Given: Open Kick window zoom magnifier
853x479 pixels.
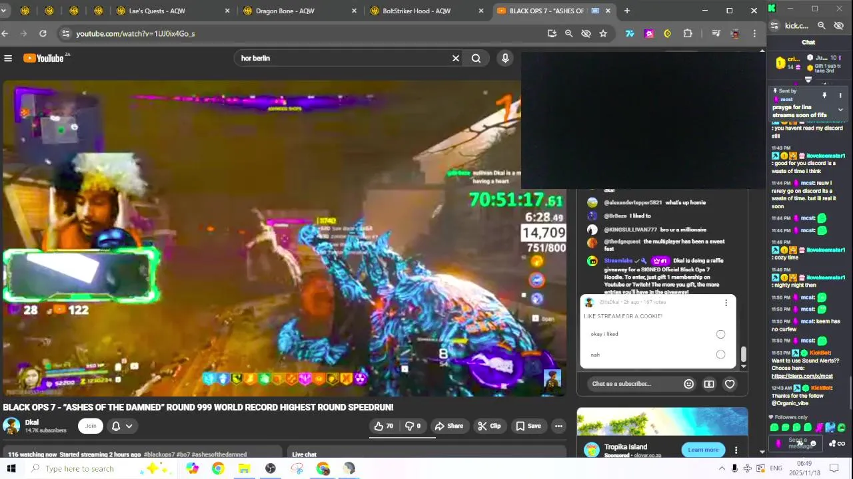Looking at the screenshot, I should coord(822,25).
